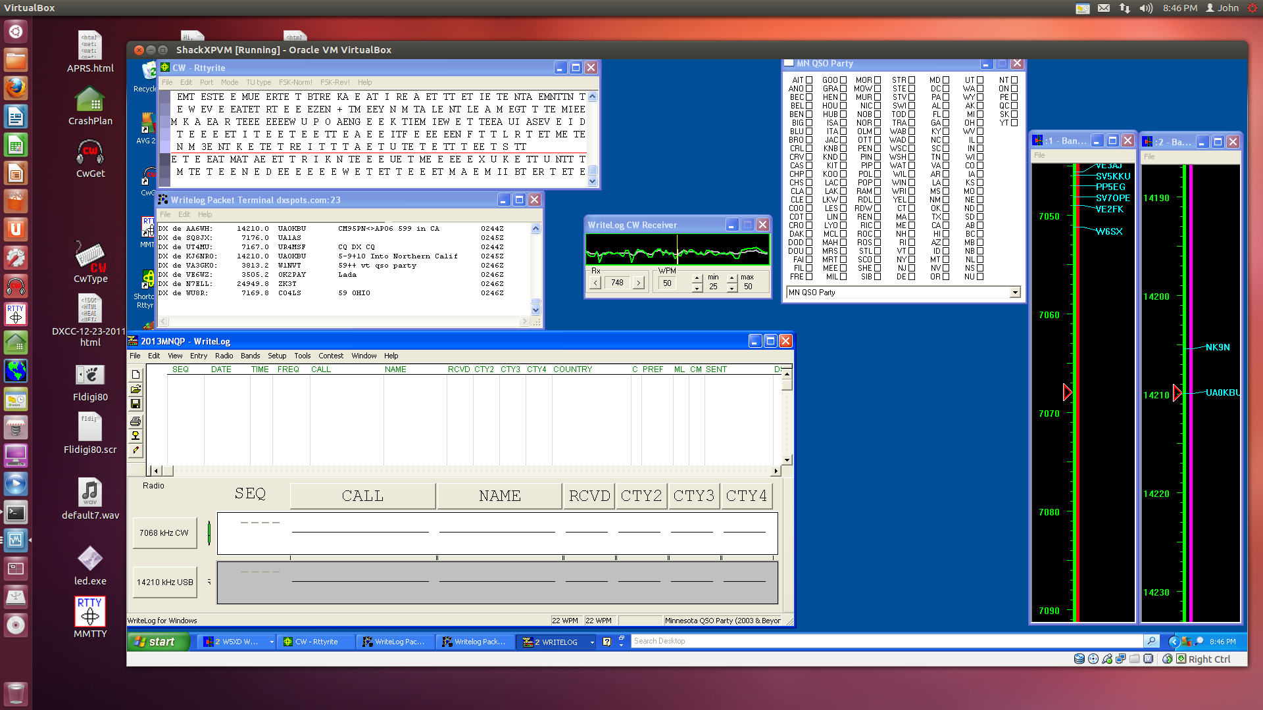1263x710 pixels.
Task: Check the MD state box in MN QSO Party
Action: tap(946, 80)
